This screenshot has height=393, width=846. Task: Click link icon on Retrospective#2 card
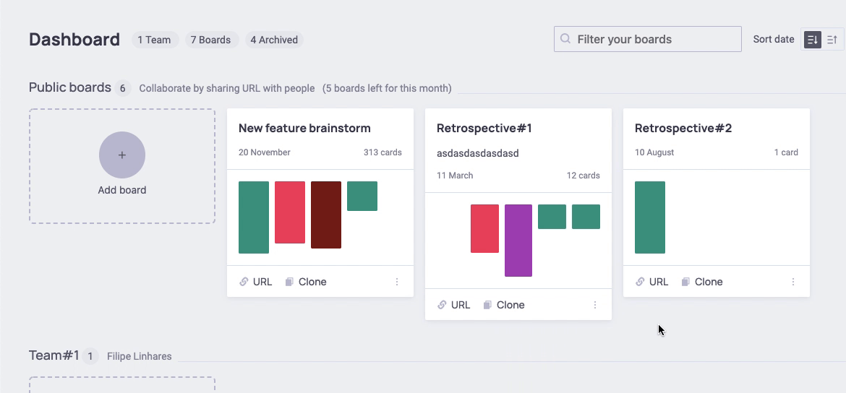(x=641, y=282)
